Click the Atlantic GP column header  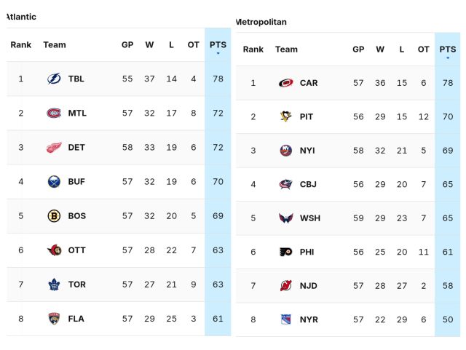click(x=127, y=45)
